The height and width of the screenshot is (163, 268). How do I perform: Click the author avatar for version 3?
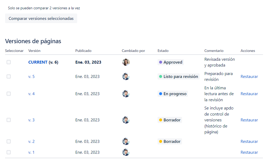[x=126, y=120]
